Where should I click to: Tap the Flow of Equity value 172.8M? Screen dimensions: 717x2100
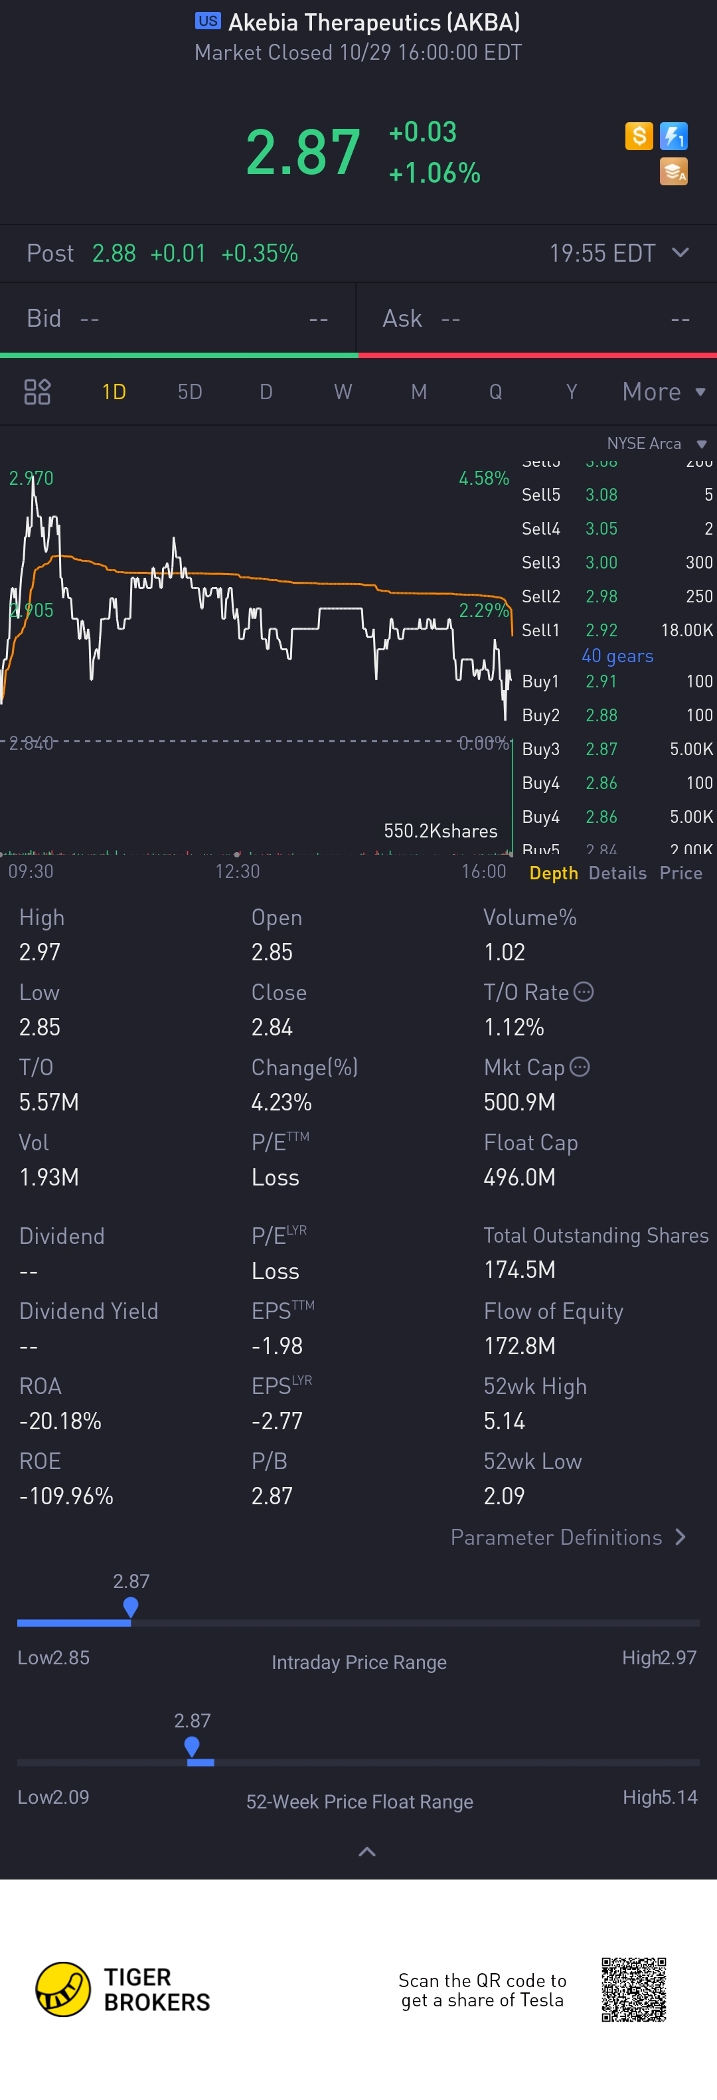520,1346
